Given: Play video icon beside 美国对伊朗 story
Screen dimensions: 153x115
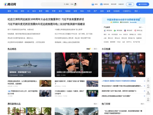Looking at the screenshot, I should tap(144, 91).
